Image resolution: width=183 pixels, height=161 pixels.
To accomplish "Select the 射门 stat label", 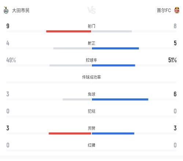I will 91,26.
